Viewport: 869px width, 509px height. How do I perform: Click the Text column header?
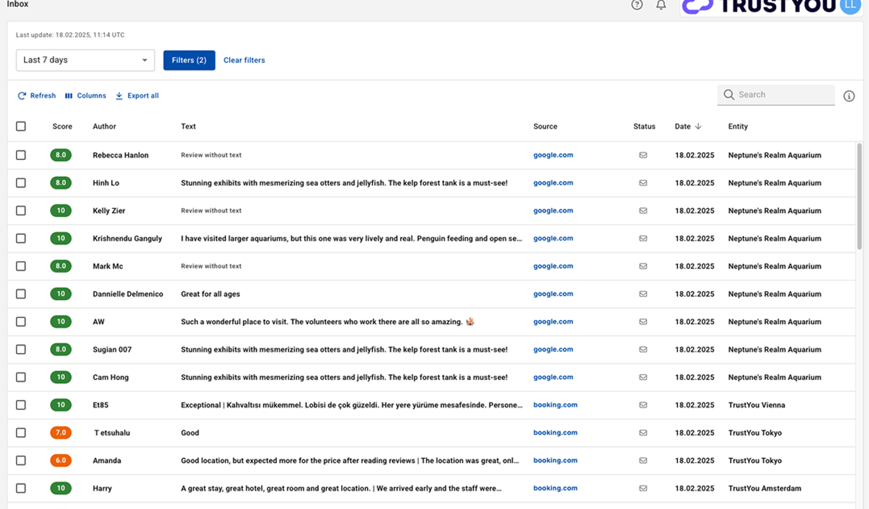coord(188,126)
